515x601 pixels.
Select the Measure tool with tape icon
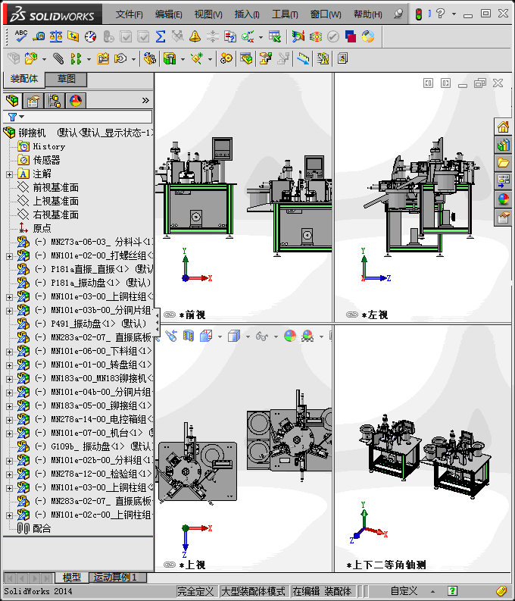tap(39, 36)
